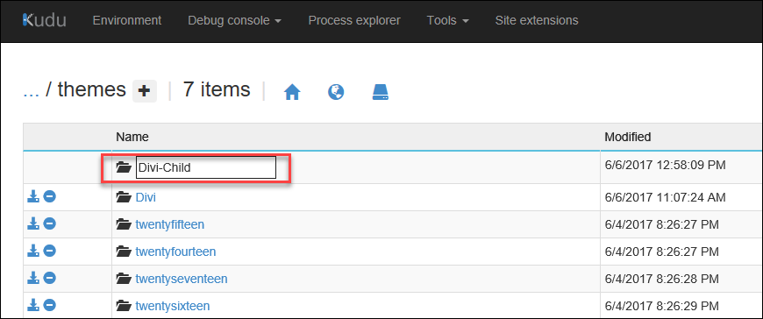Delete the twentyfourteen folder
This screenshot has width=763, height=319.
click(50, 251)
